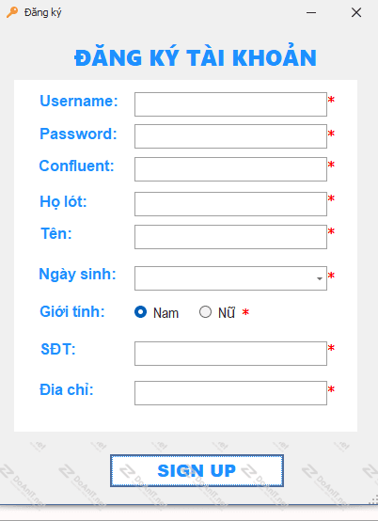Select the Tên input box
378x521 pixels.
pyautogui.click(x=230, y=237)
